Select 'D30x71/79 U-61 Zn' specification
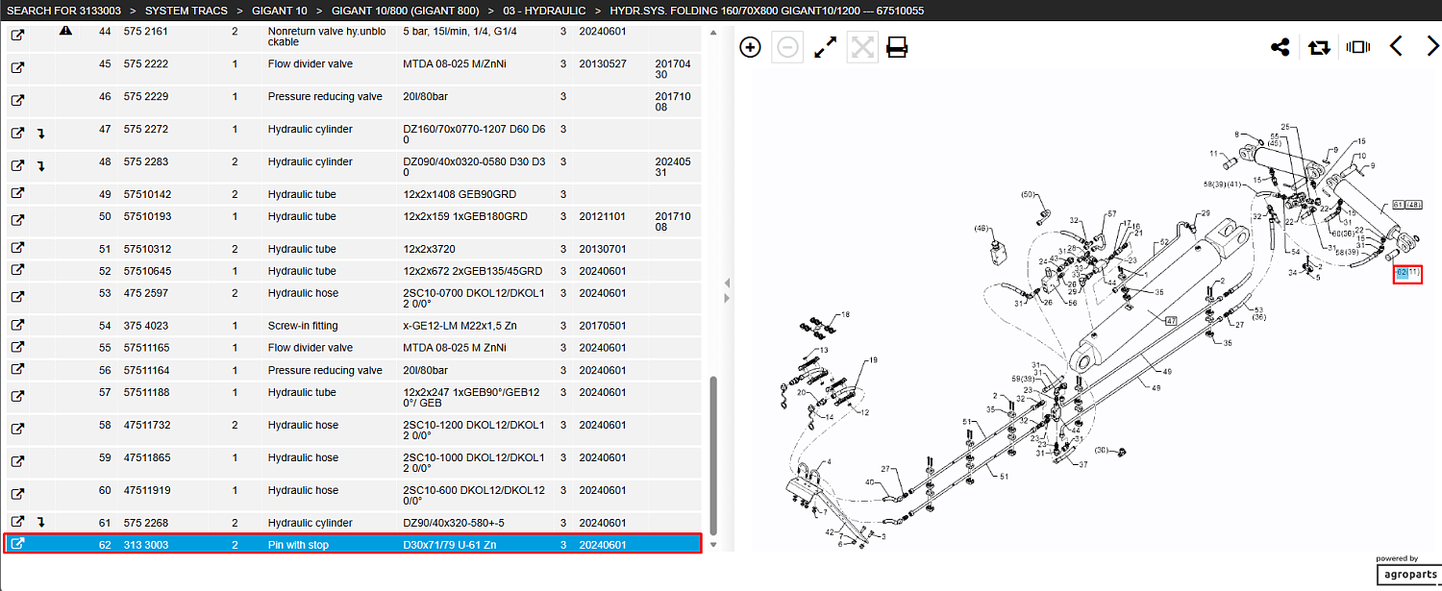1442x591 pixels. 450,545
